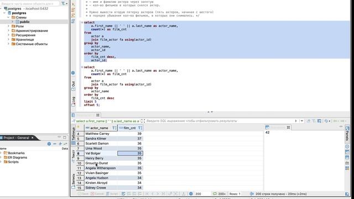
Task: Minimize the value viewer panel
Action: [x=341, y=127]
